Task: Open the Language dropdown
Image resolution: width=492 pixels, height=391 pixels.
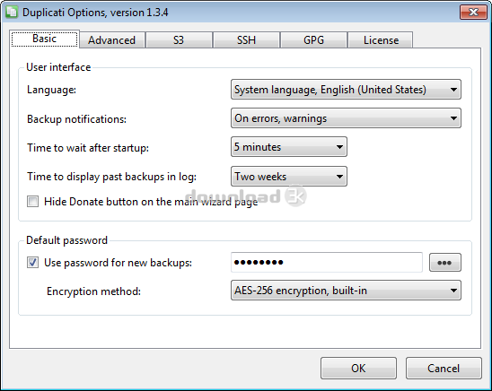Action: (x=346, y=90)
